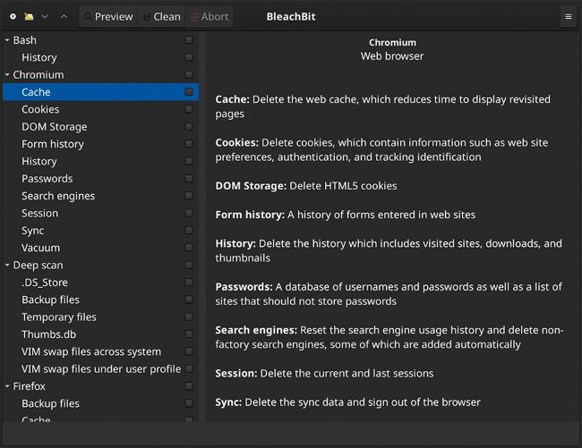The image size is (582, 448).
Task: Enable the Cookies checkbox
Action: pyautogui.click(x=189, y=109)
